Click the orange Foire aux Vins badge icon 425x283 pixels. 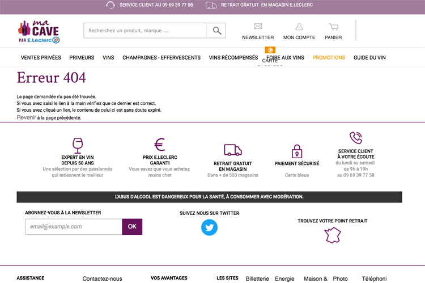[x=270, y=50]
